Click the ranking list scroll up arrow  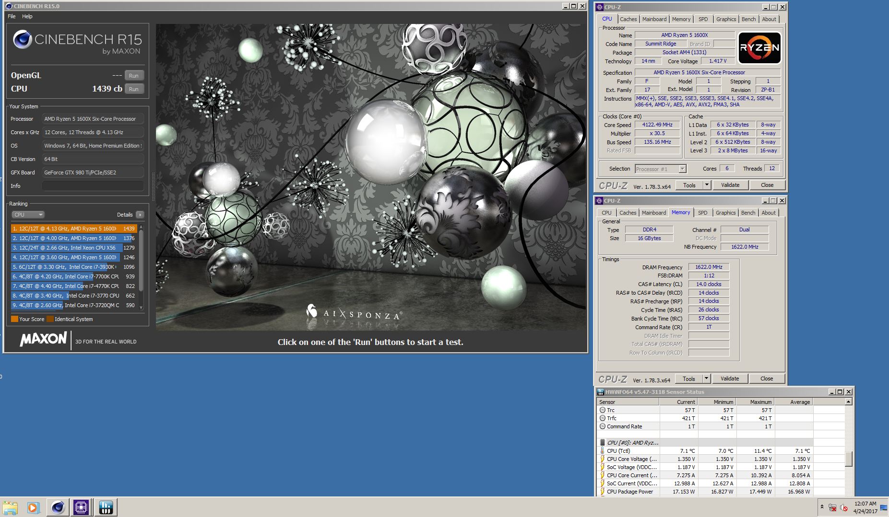coord(141,227)
